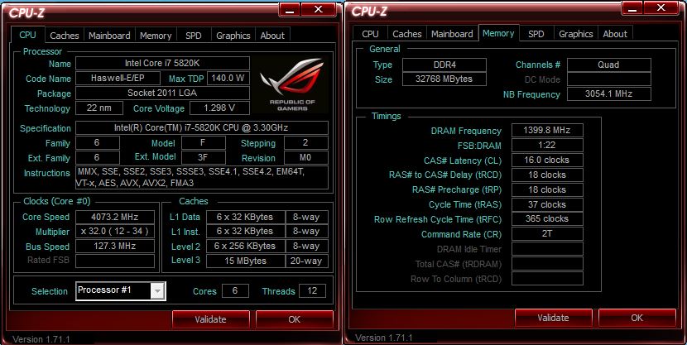Click the Ext. Model value 3F
The width and height of the screenshot is (687, 345).
pos(204,157)
